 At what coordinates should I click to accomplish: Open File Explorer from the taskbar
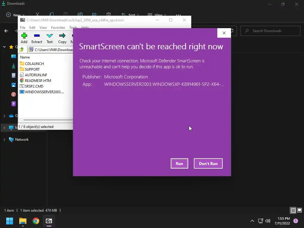[x=23, y=221]
